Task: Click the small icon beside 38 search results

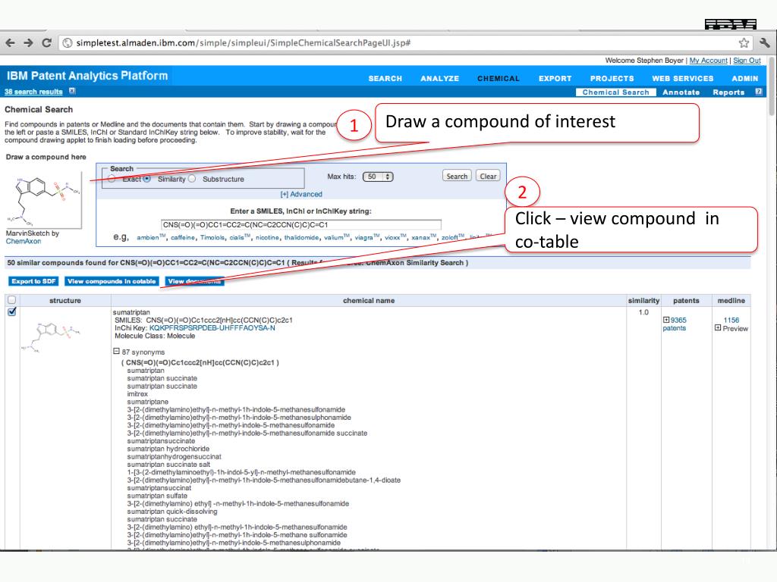Action: pos(72,91)
